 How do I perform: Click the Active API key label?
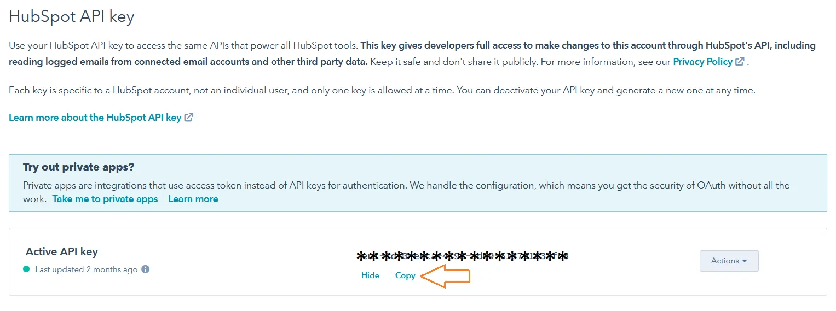tap(62, 251)
